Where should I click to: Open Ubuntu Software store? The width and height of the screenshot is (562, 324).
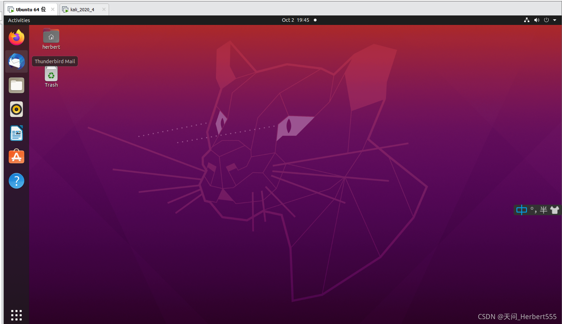(x=16, y=157)
